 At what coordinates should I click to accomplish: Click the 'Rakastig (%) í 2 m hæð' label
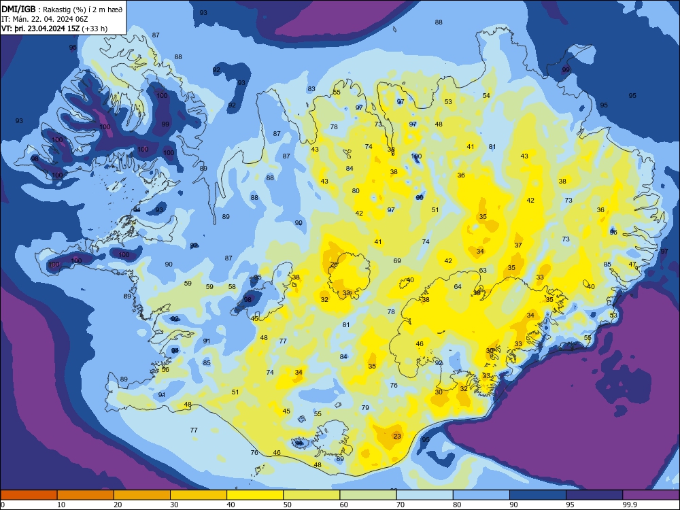[x=82, y=10]
